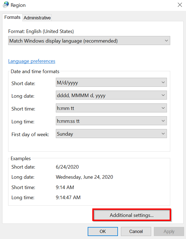Image resolution: width=186 pixels, height=239 pixels.
Task: Select the example short date 6/24/2020
Action: [67, 167]
